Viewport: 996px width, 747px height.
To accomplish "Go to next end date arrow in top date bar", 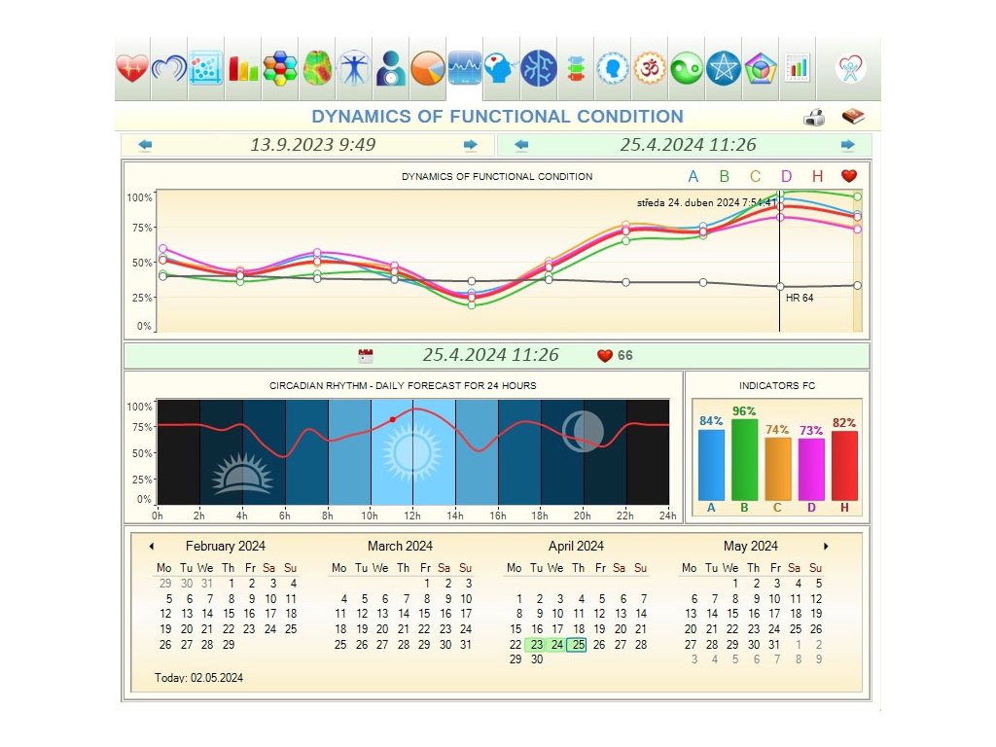I will pyautogui.click(x=848, y=145).
